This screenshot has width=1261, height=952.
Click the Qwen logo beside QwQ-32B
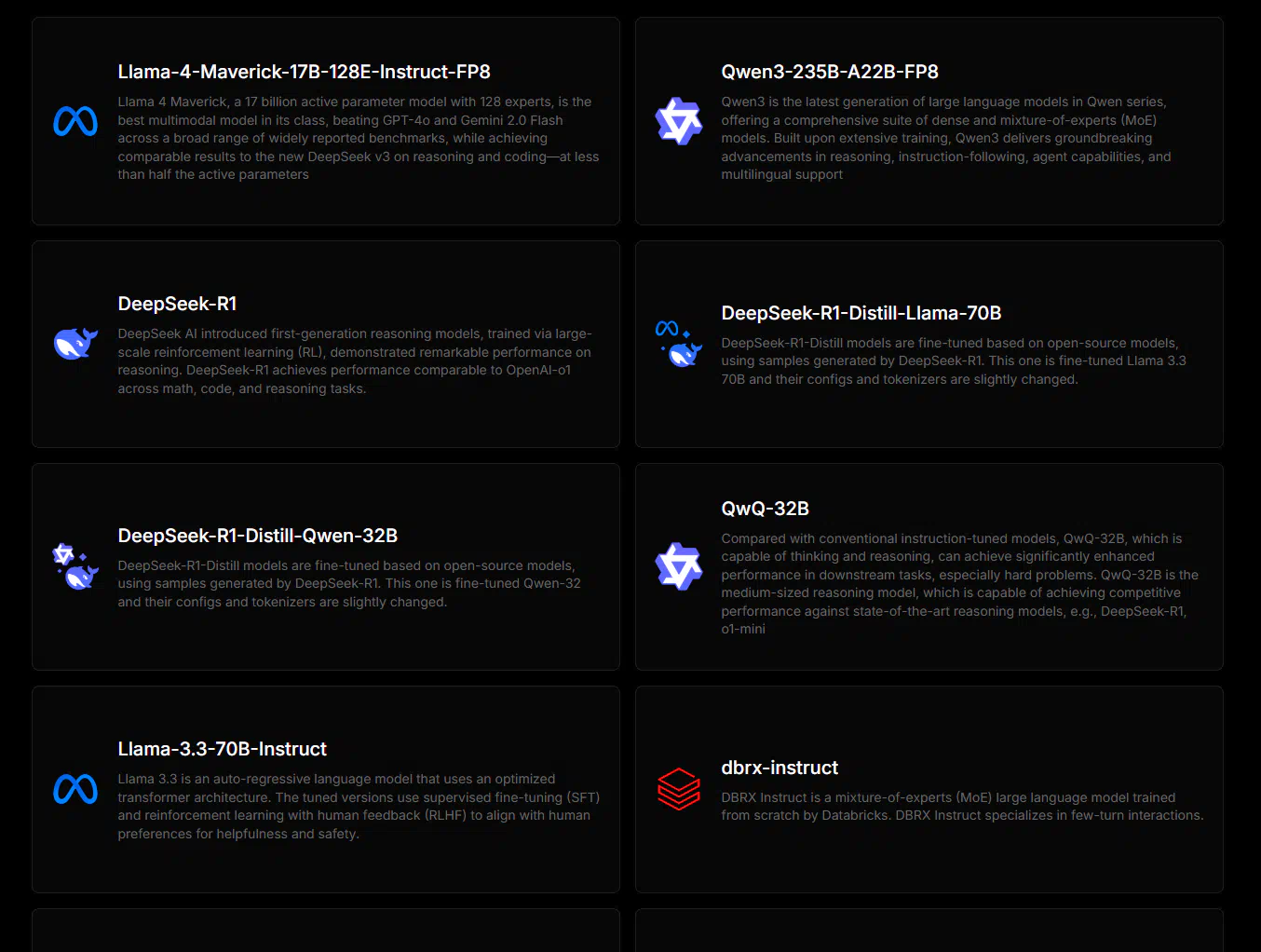679,566
